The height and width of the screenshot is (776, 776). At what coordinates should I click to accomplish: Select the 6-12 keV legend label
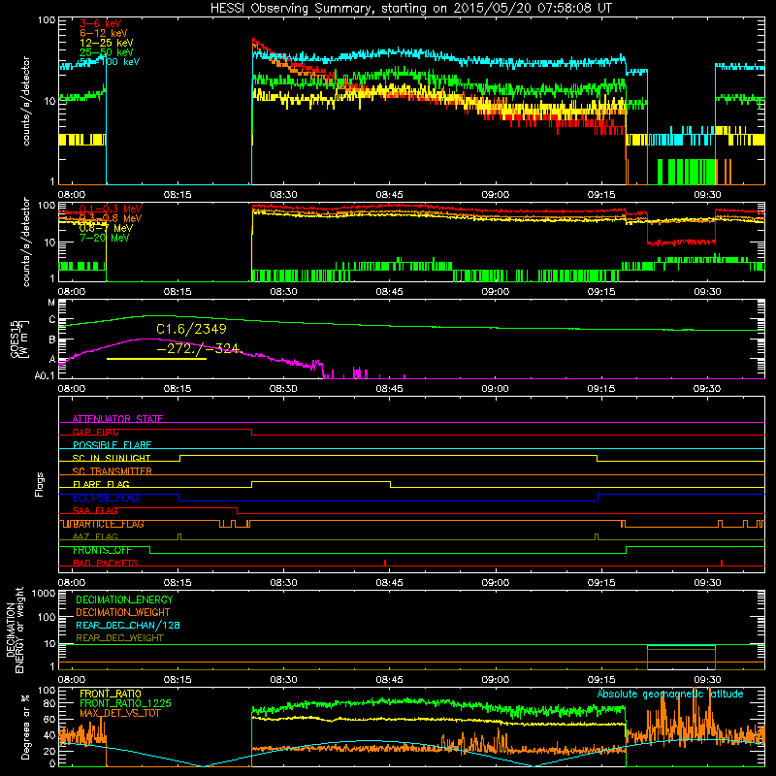pos(104,33)
